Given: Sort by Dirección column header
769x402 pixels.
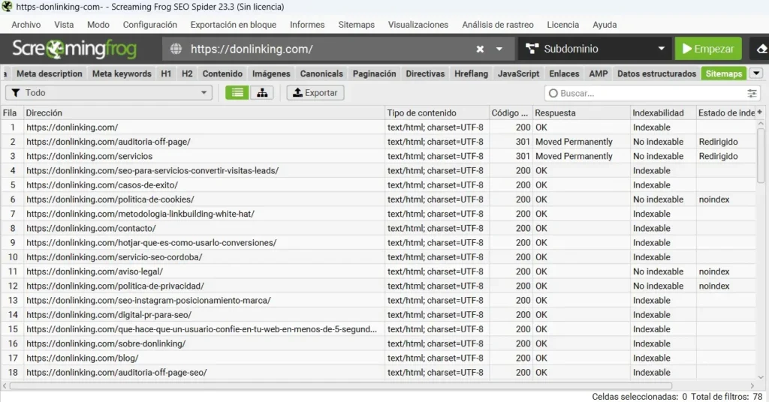Looking at the screenshot, I should click(x=204, y=112).
